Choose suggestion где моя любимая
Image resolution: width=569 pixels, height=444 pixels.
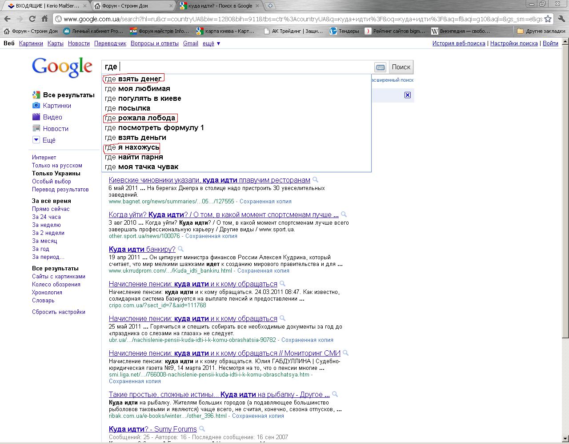[x=236, y=88]
